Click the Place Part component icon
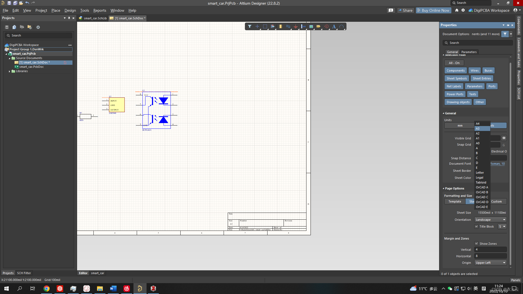Screen dimensions: 523x294 [x=280, y=26]
